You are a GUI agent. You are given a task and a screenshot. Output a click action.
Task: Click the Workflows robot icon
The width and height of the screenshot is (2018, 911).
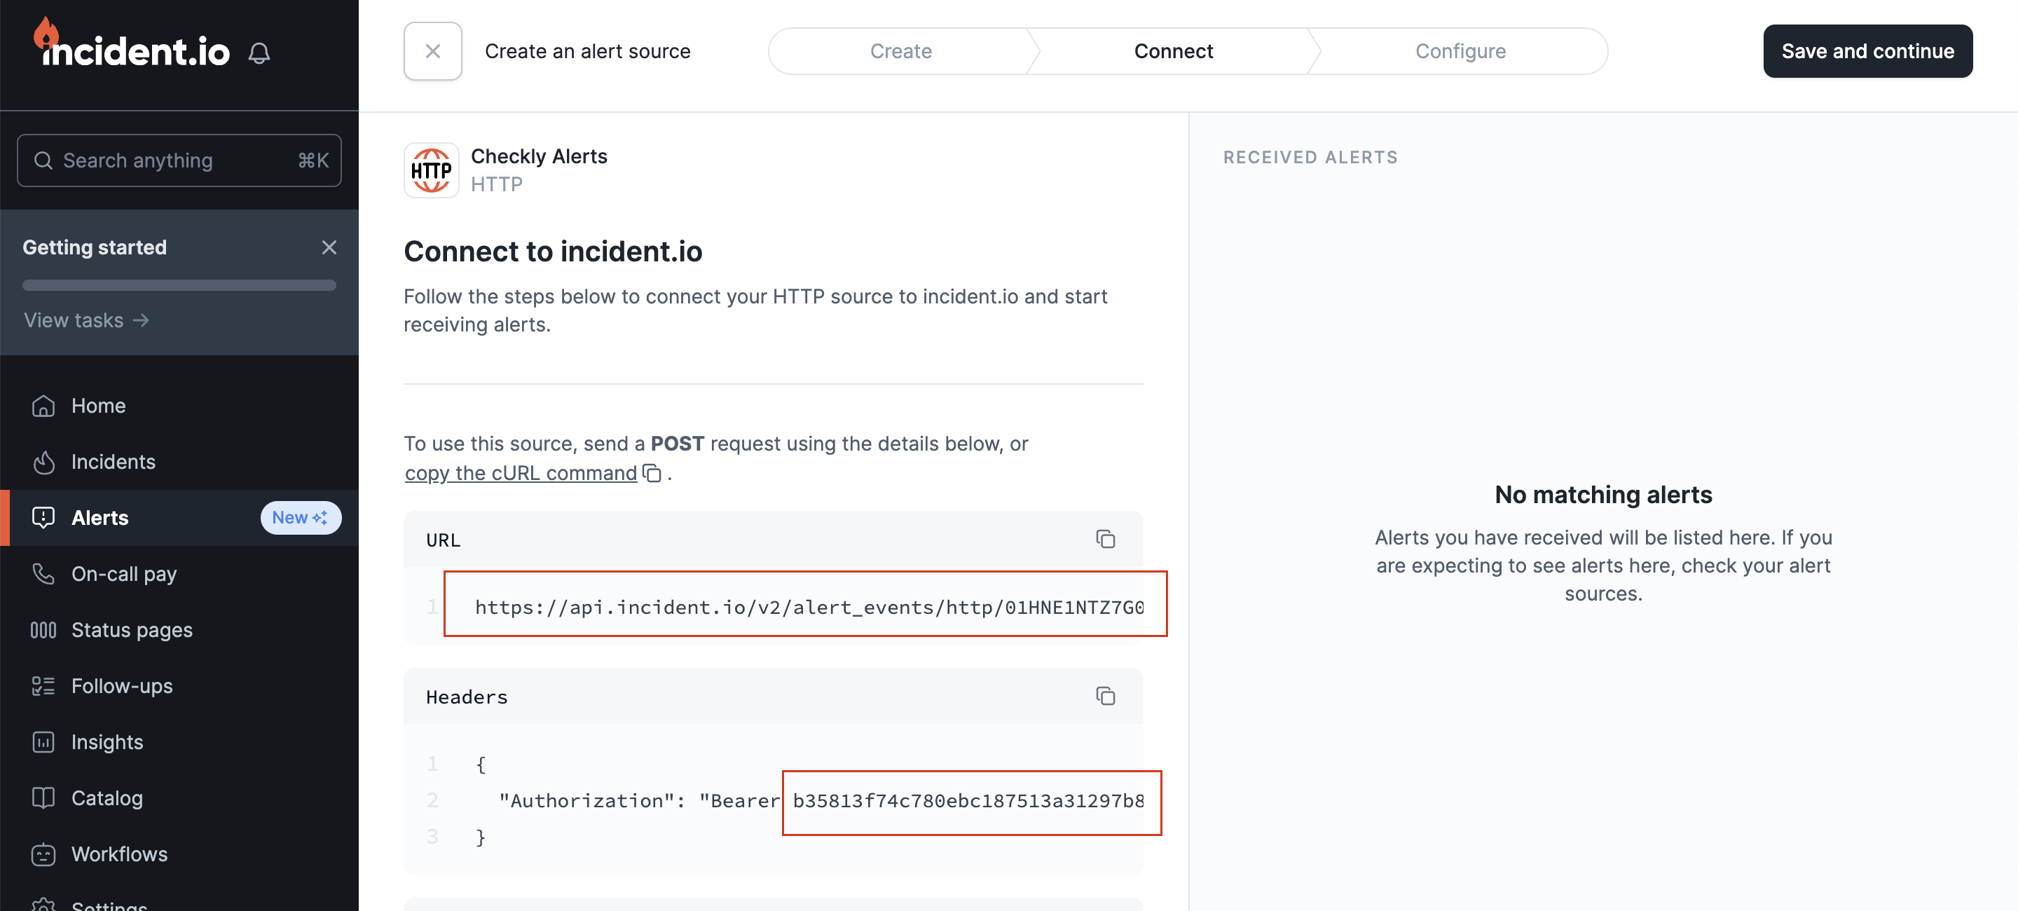click(x=43, y=854)
